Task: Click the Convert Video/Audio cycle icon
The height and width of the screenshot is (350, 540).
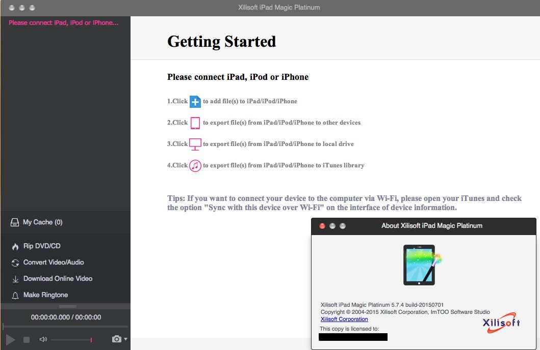Action: 15,263
